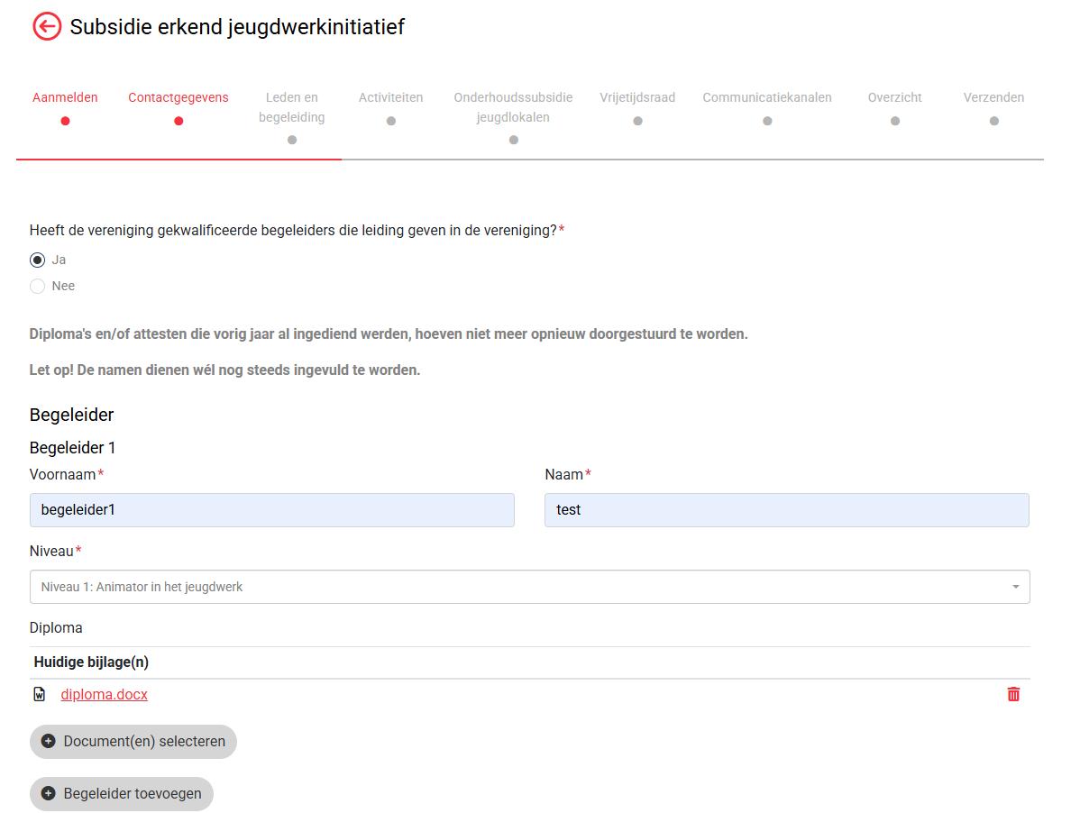This screenshot has height=813, width=1071.
Task: Open the Onderhoudssubsidie jeugdlokalen step
Action: pyautogui.click(x=513, y=107)
